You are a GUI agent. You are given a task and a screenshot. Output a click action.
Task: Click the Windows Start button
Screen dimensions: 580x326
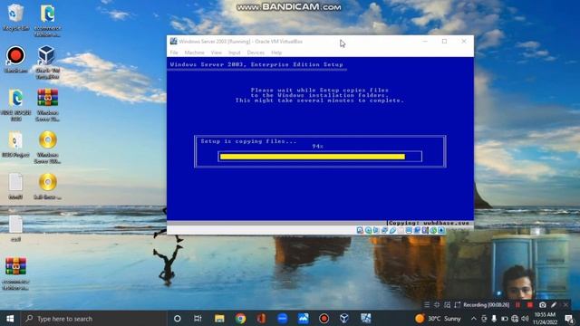coord(10,318)
